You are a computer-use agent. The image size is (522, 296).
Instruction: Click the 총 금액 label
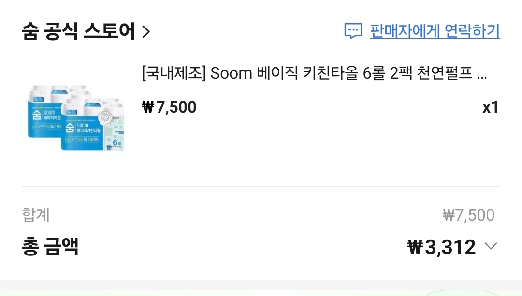tap(50, 246)
